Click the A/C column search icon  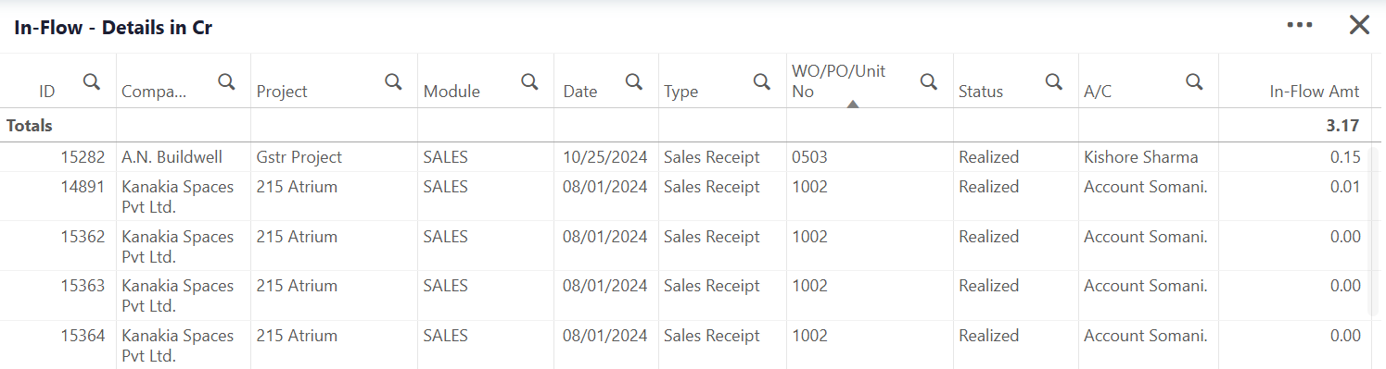[1195, 81]
